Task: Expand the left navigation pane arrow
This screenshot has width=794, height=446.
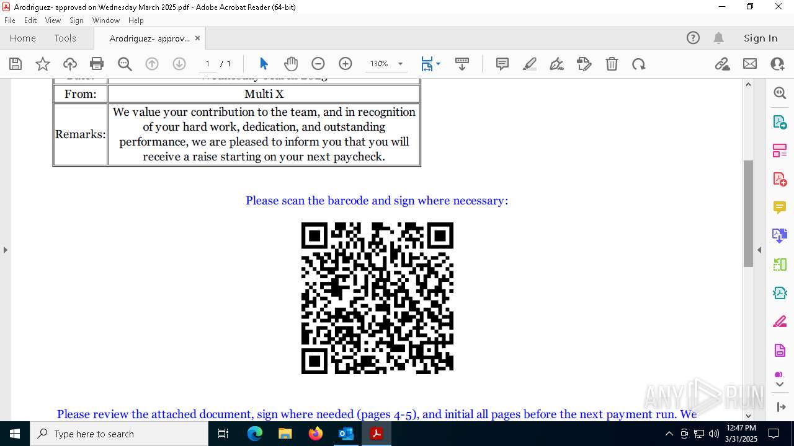Action: [x=5, y=250]
